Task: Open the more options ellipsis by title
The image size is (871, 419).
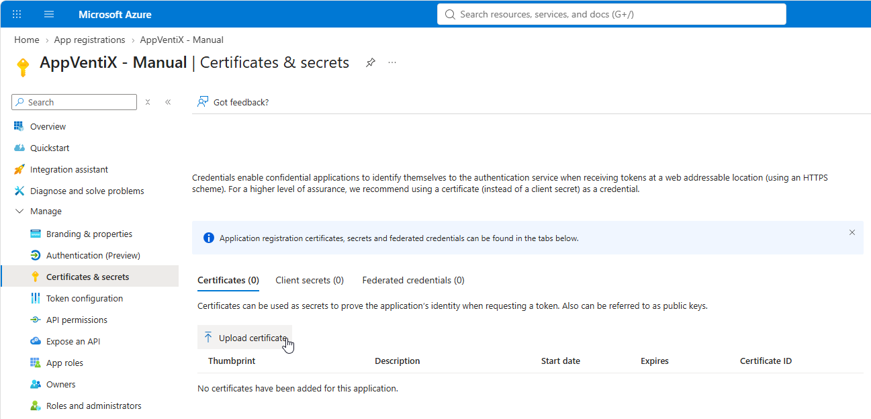Action: coord(392,62)
